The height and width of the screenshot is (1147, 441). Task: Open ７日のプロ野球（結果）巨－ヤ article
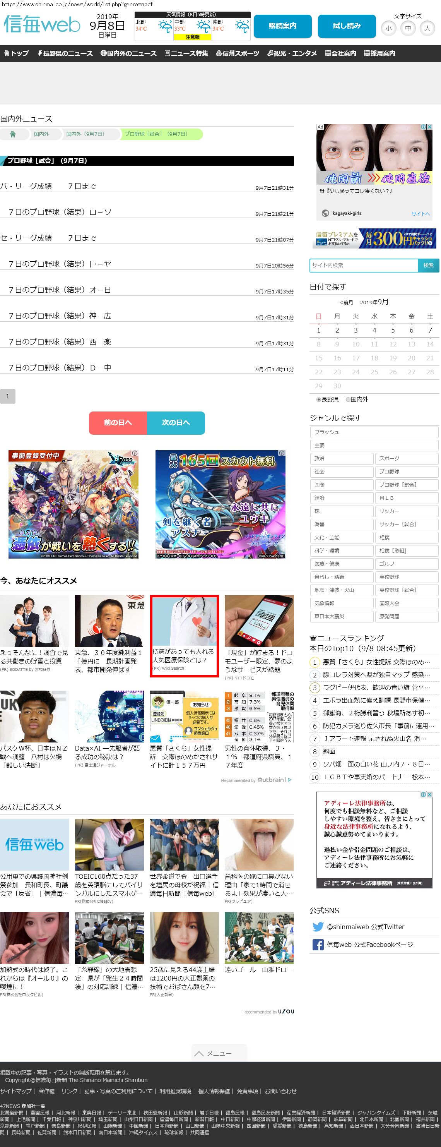60,264
